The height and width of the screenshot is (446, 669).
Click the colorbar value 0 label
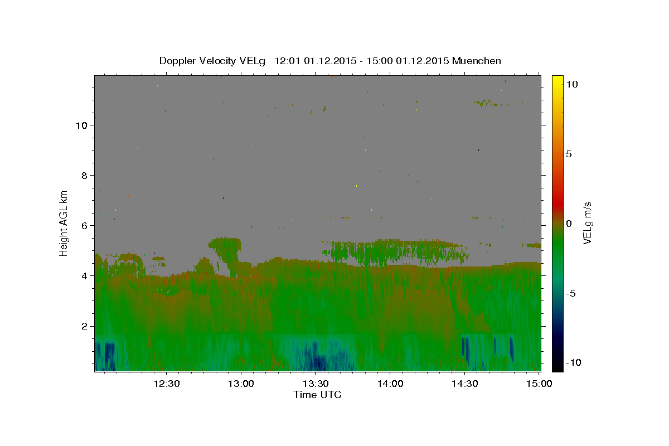click(569, 224)
